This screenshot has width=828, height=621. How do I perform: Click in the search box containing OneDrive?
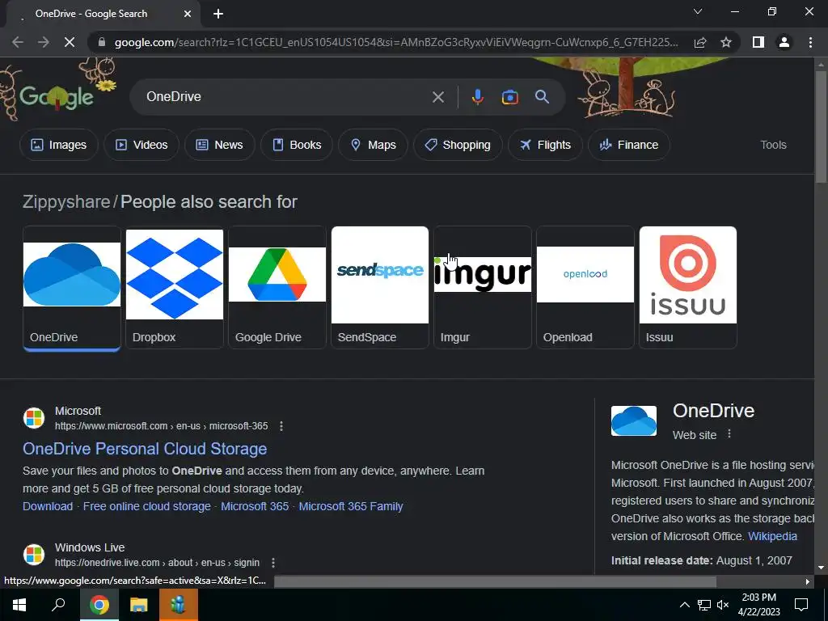point(285,97)
